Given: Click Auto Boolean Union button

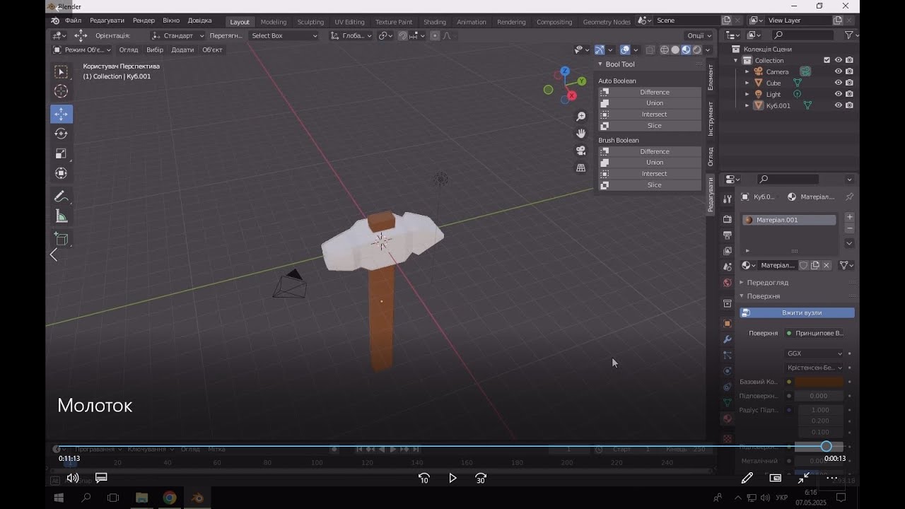Looking at the screenshot, I should click(x=650, y=103).
